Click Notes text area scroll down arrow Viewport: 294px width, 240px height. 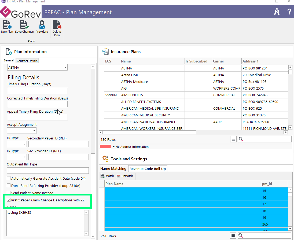[x=86, y=234]
